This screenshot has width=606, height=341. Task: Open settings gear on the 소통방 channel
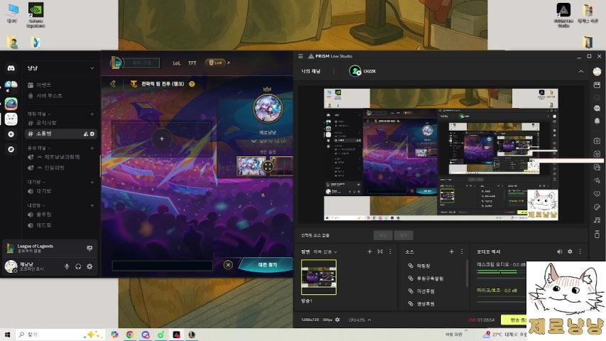92,134
